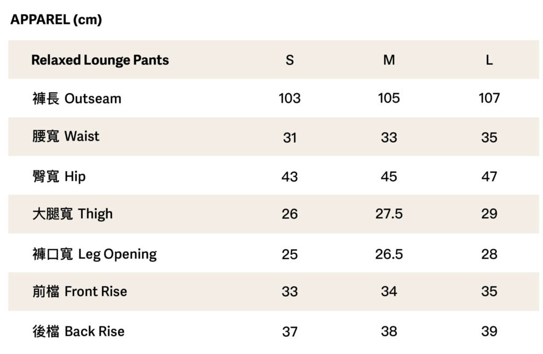
Task: Click the APPAREL (cm) heading
Action: point(56,20)
